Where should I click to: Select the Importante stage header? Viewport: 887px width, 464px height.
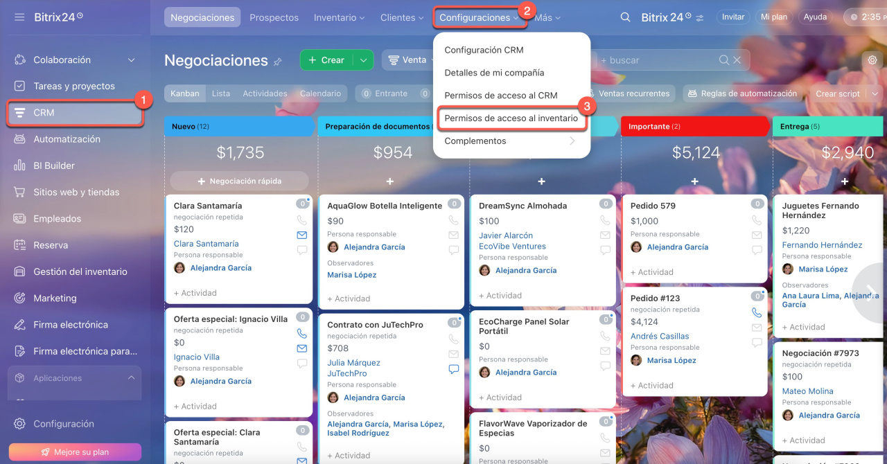click(x=694, y=127)
